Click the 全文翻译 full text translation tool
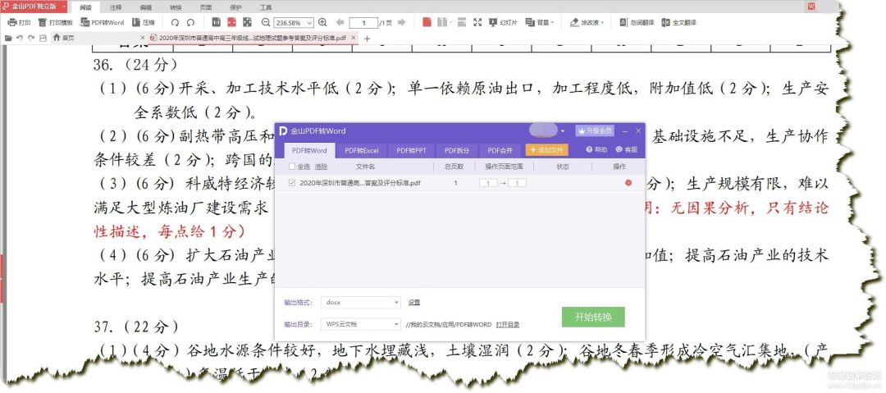 (678, 23)
